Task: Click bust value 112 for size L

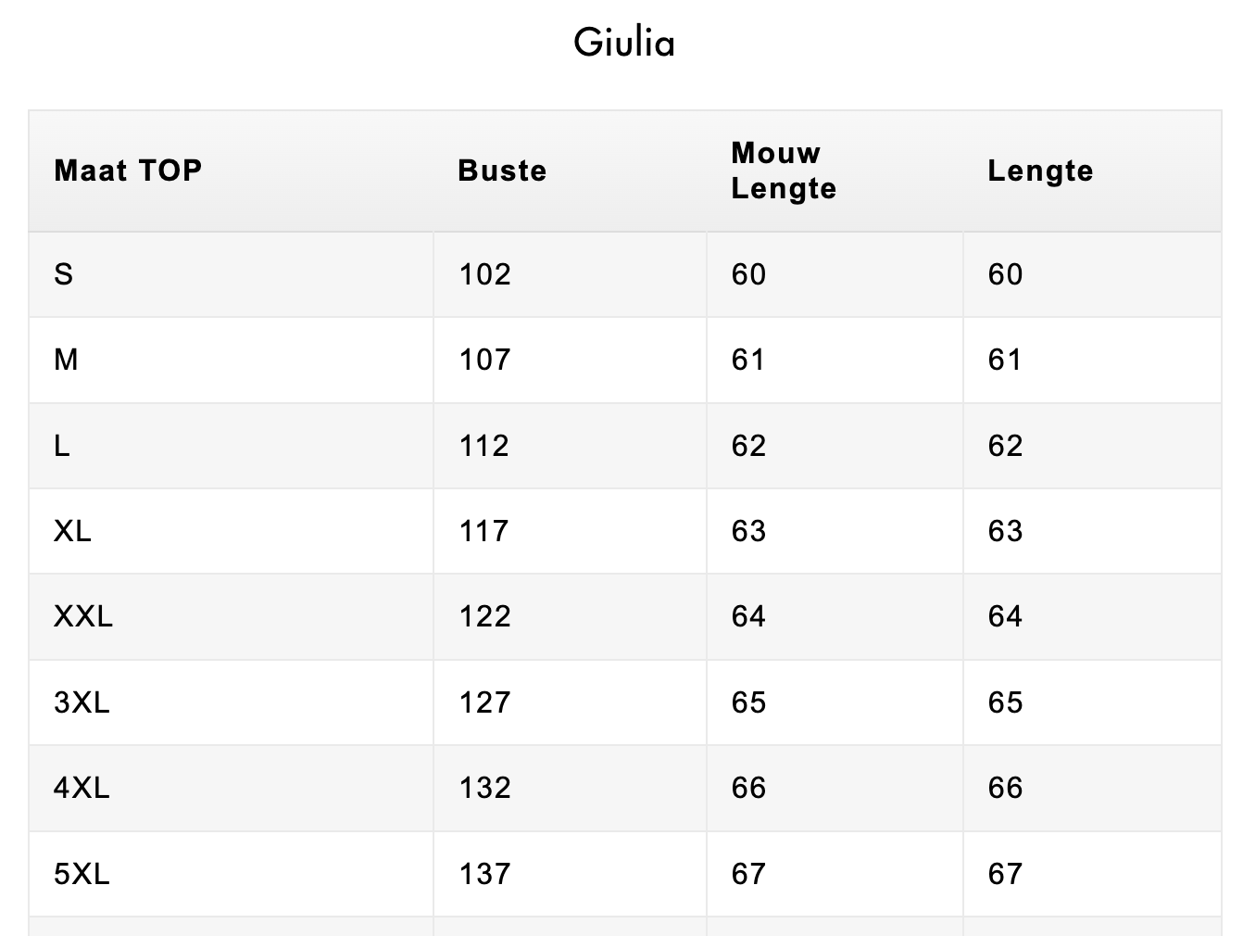Action: (484, 446)
